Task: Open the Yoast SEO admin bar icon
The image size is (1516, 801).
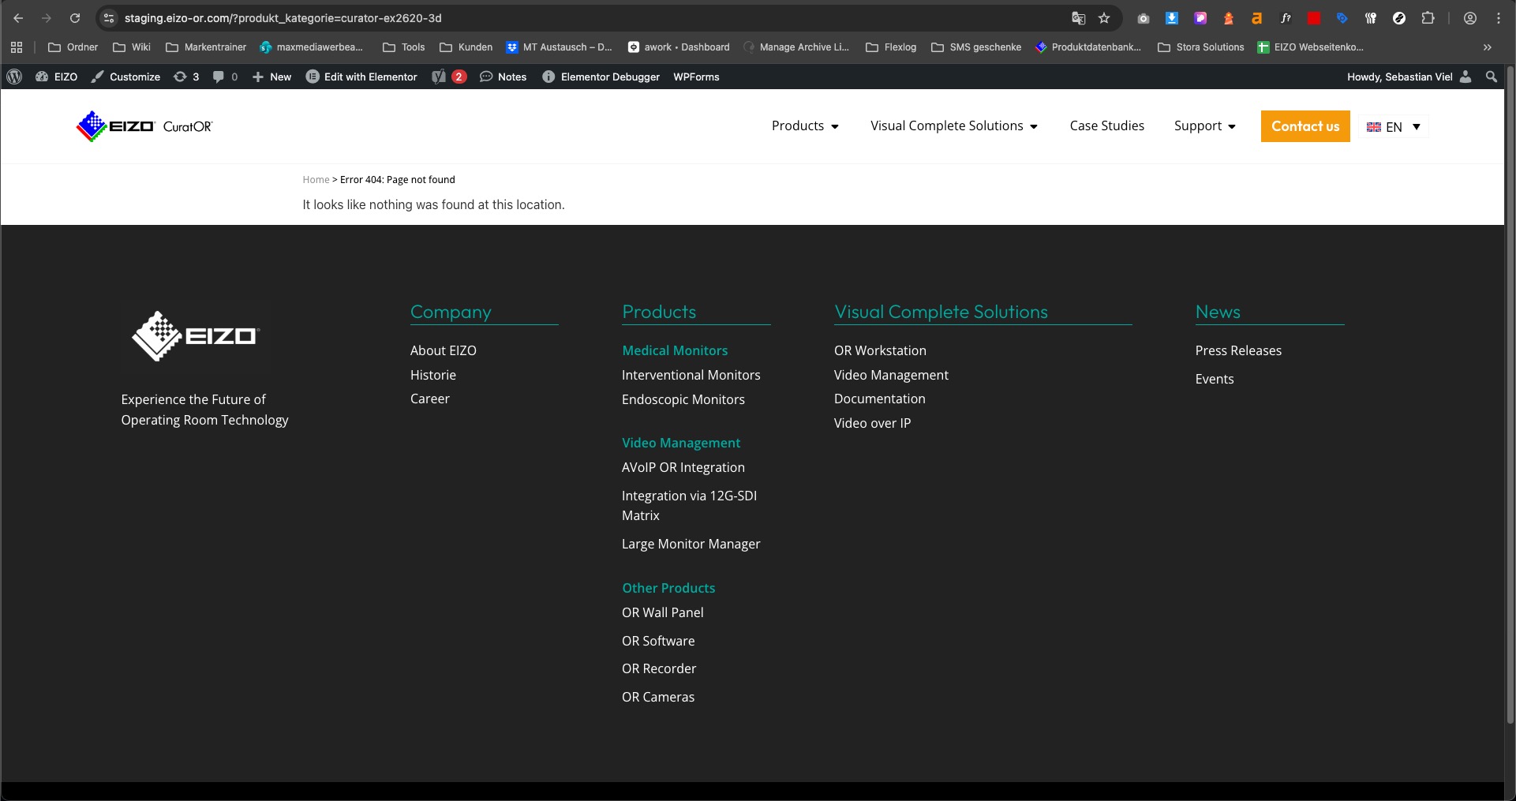Action: pyautogui.click(x=440, y=77)
